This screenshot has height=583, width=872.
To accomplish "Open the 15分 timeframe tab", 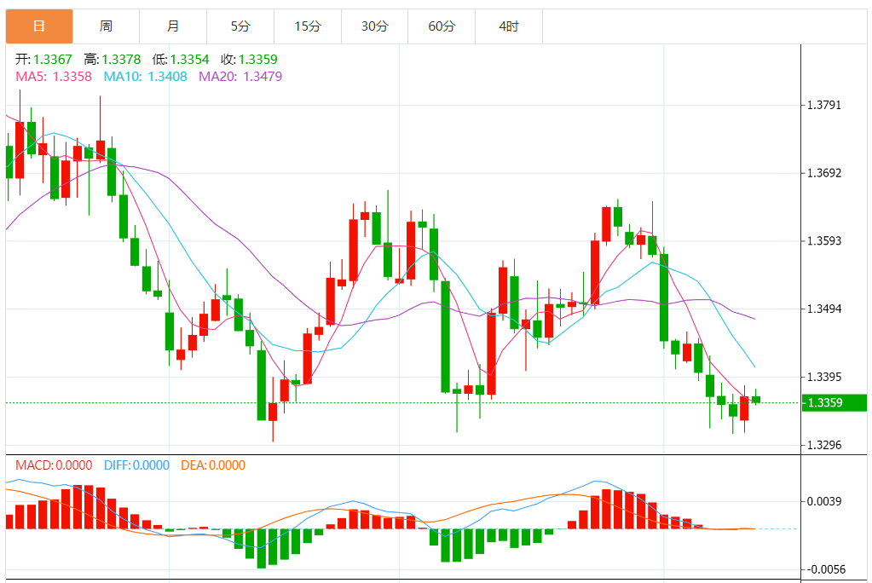I will [x=308, y=26].
